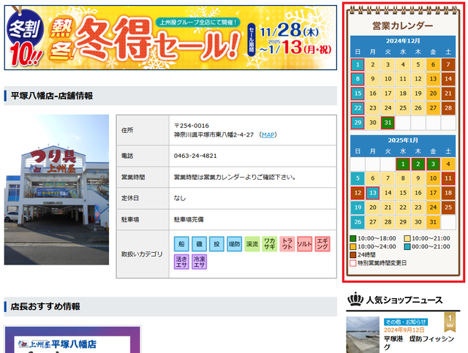Click the 2024年12月 calendar header
The image size is (468, 353).
click(x=403, y=41)
